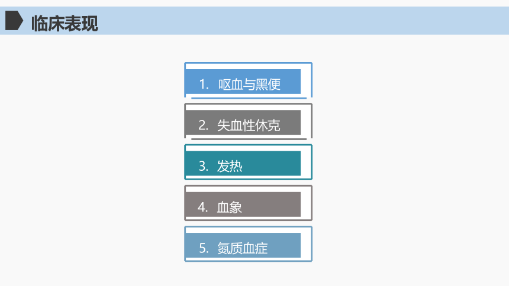Click the blue underline below the 呕血与黑便 box

pos(249,98)
